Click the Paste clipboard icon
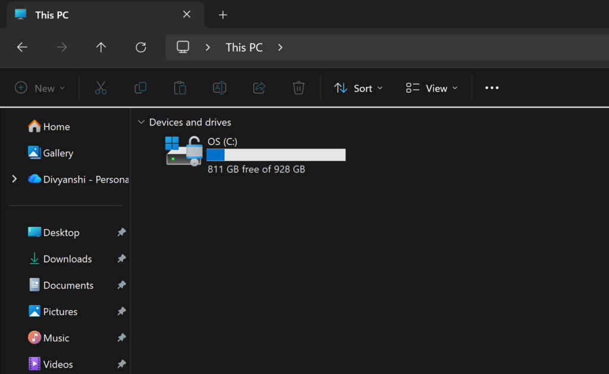The height and width of the screenshot is (374, 609). click(x=180, y=88)
